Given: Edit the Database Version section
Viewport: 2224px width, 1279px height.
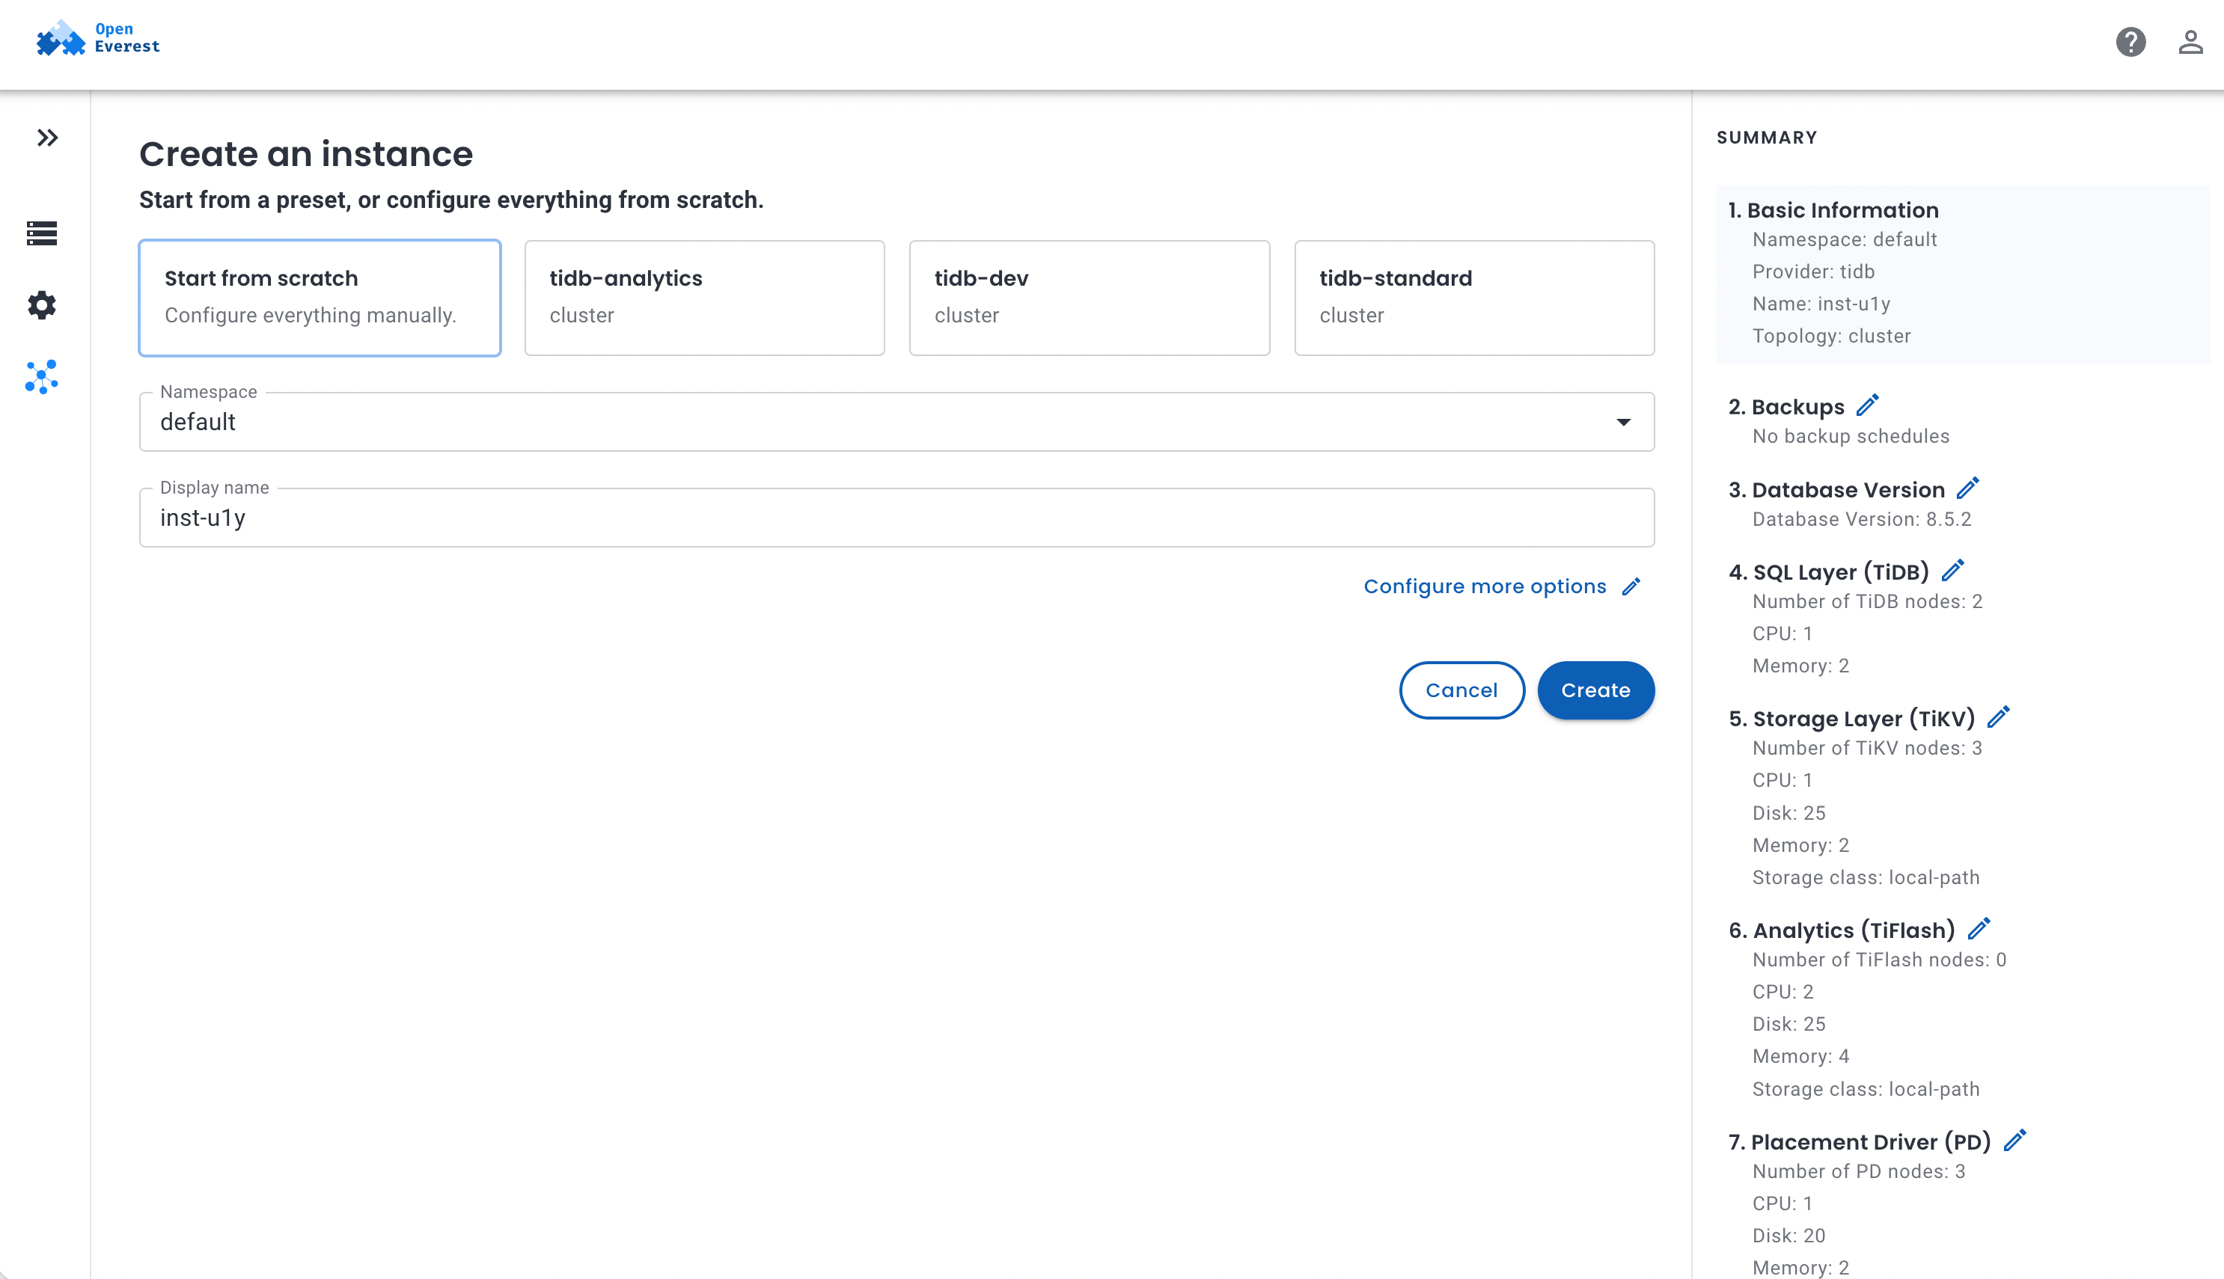Looking at the screenshot, I should click(x=1967, y=488).
